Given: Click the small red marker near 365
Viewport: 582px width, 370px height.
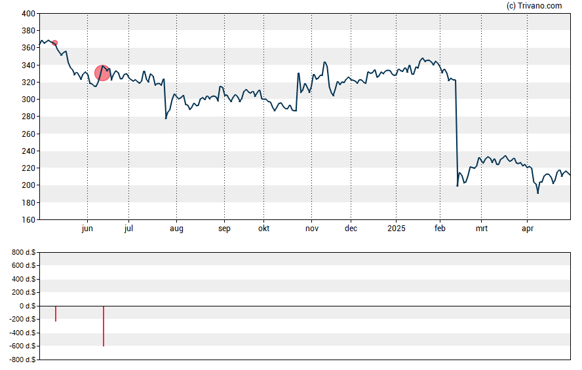Looking at the screenshot, I should click(54, 43).
